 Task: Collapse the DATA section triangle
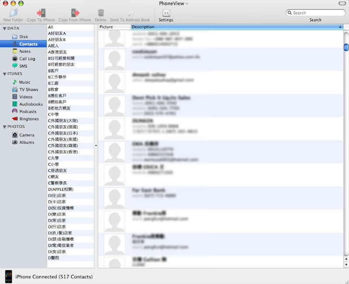point(4,29)
